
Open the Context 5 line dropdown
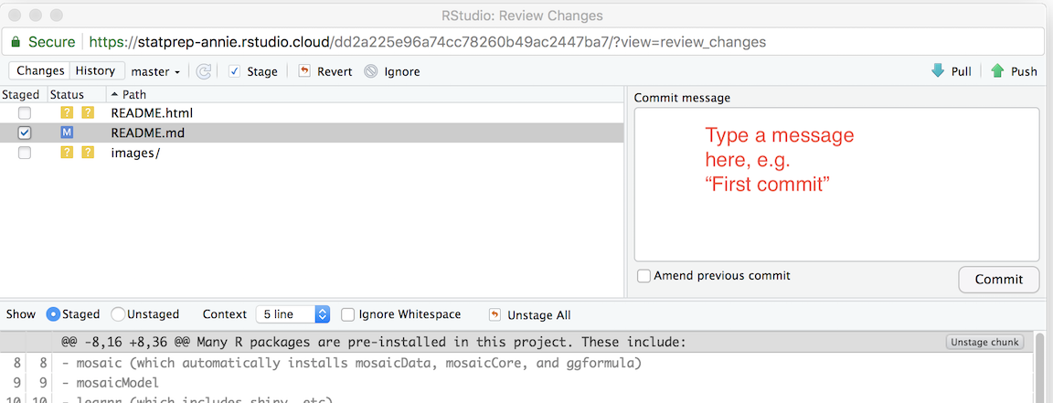pos(292,314)
